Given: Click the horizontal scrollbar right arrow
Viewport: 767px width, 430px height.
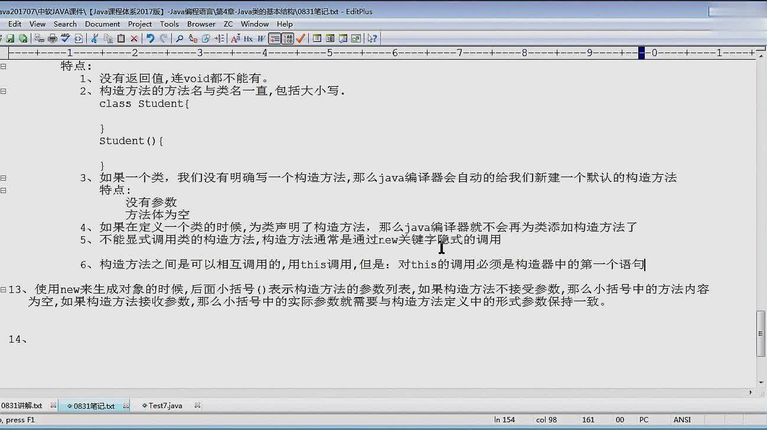Looking at the screenshot, I should 751,392.
